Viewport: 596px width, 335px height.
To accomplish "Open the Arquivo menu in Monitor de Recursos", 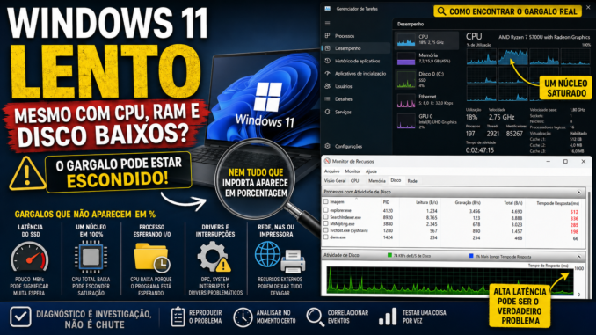I will 331,171.
